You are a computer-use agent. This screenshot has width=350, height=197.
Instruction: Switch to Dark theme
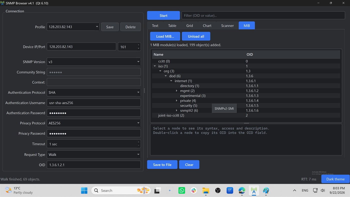[335, 179]
